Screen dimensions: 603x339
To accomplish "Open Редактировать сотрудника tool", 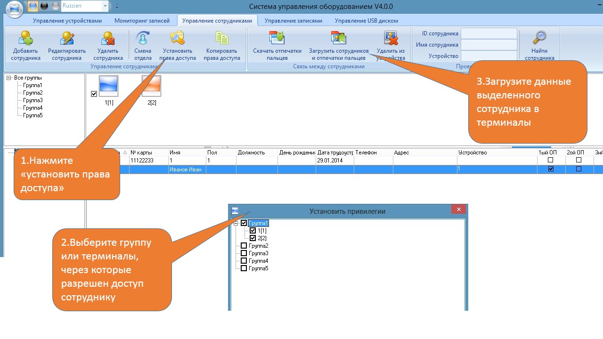I will pyautogui.click(x=67, y=46).
